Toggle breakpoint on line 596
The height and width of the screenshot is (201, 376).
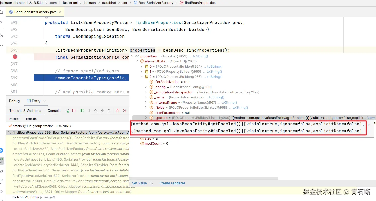point(15,57)
